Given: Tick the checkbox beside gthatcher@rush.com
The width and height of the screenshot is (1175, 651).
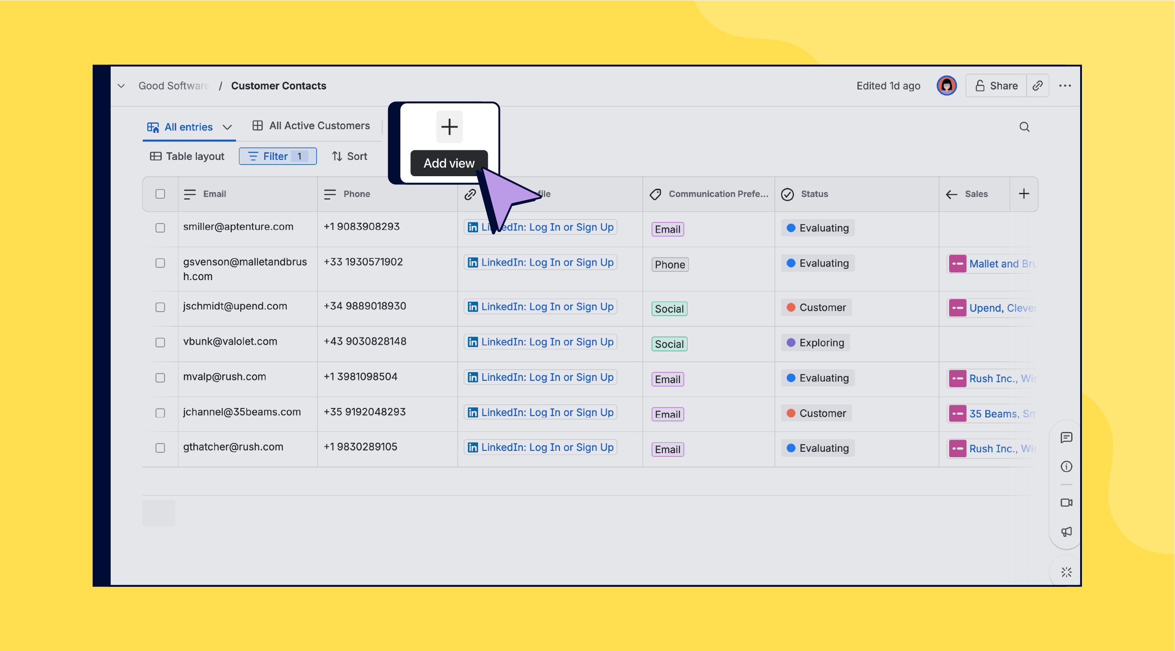Looking at the screenshot, I should pos(160,448).
